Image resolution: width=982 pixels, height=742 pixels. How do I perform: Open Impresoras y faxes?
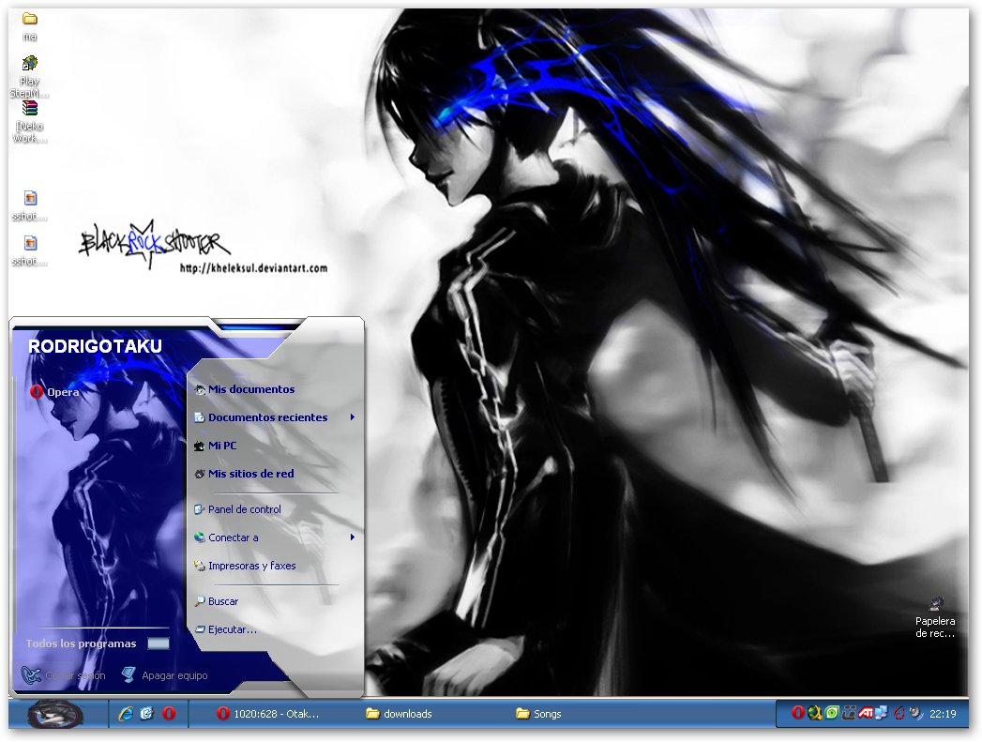(244, 566)
